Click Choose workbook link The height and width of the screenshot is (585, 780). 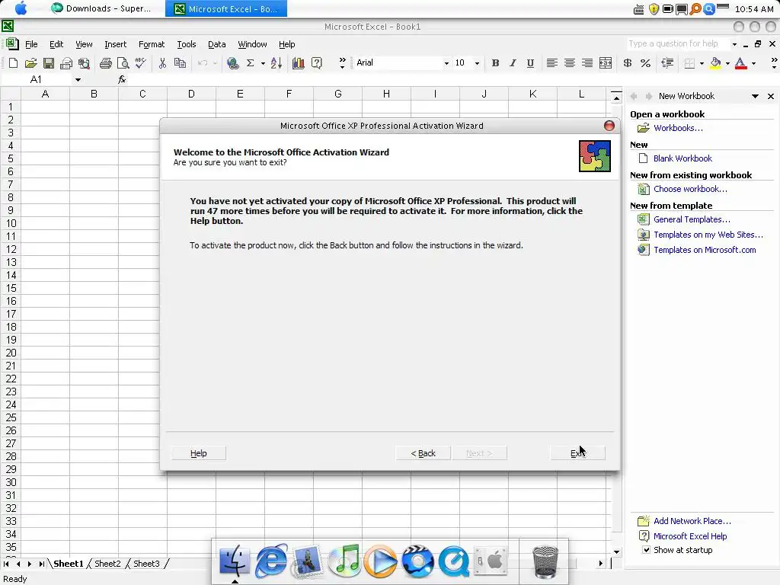click(x=690, y=189)
